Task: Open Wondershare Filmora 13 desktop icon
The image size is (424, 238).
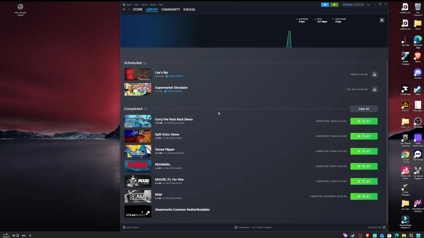Action: 405,222
